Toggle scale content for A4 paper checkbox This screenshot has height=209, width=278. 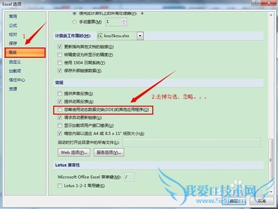[59, 133]
